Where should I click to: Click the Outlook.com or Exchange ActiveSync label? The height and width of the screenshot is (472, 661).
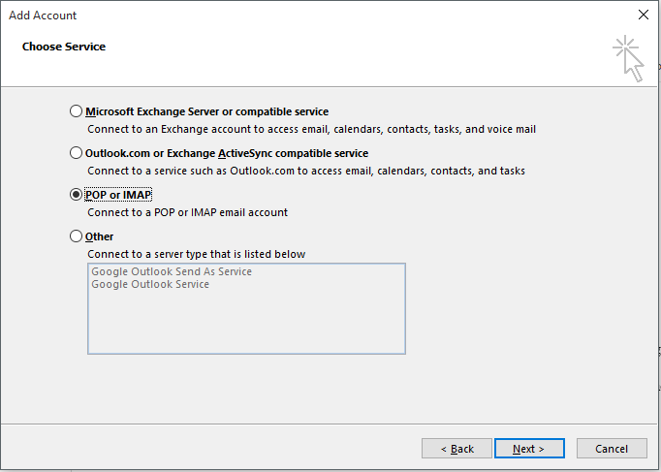(x=227, y=153)
